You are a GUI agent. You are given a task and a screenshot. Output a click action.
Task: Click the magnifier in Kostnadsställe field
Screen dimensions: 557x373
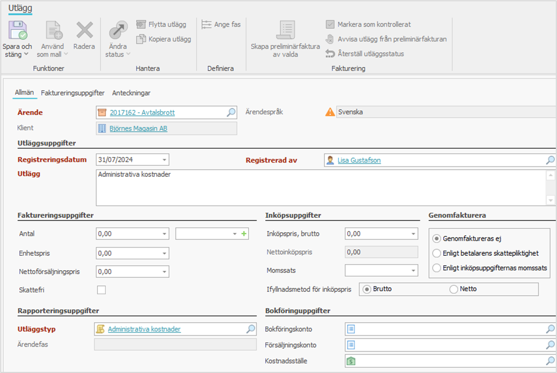(550, 361)
